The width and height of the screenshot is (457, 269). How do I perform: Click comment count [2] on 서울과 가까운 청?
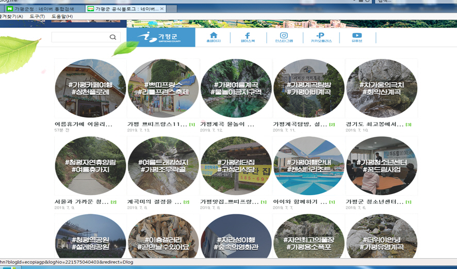[x=113, y=202]
